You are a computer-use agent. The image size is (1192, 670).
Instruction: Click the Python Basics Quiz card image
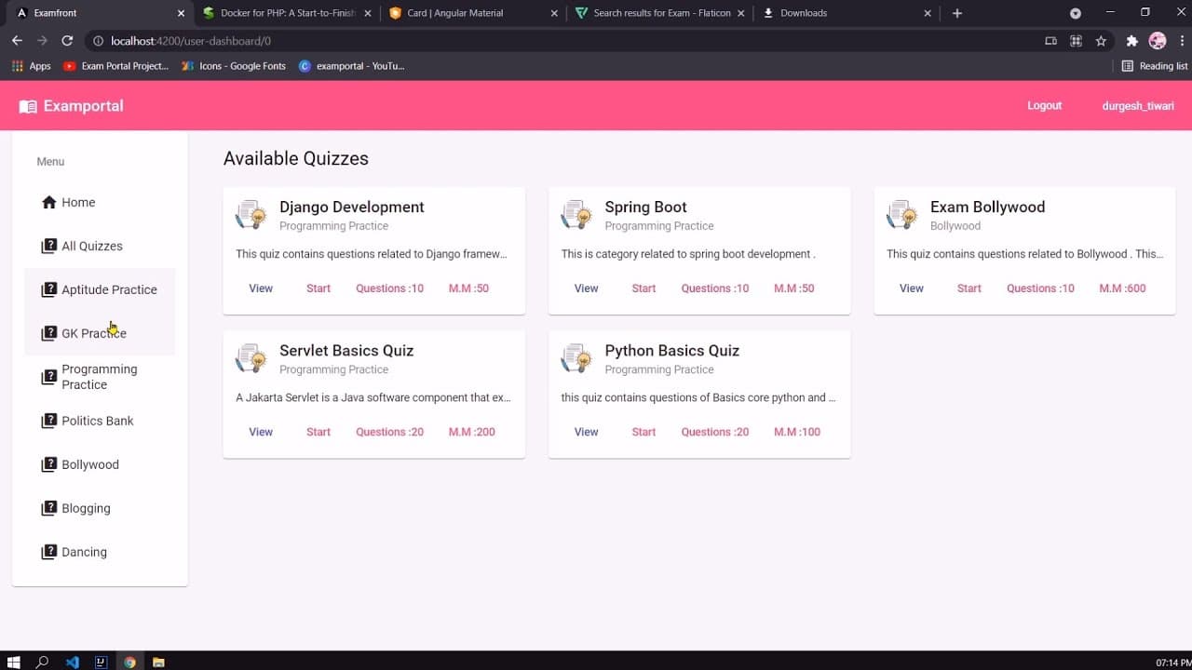coord(577,358)
